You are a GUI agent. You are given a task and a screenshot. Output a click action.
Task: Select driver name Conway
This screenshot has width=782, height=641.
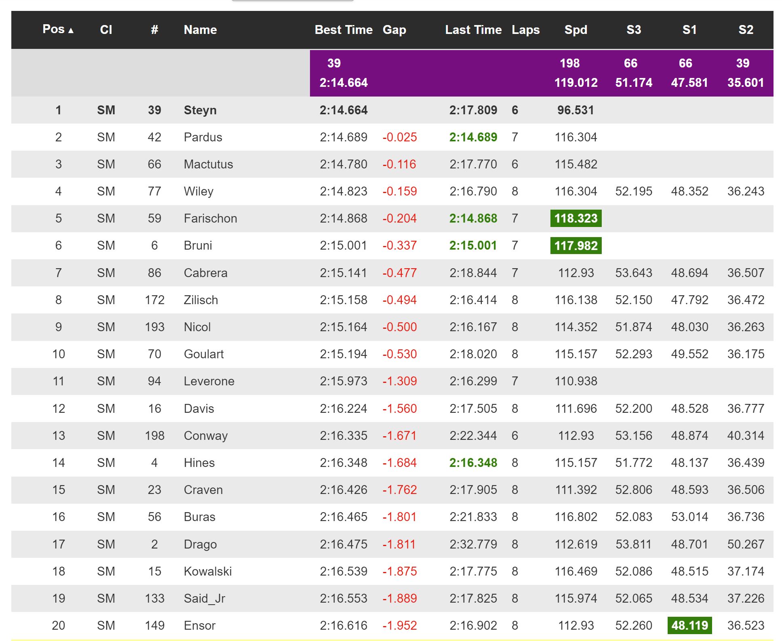click(206, 436)
